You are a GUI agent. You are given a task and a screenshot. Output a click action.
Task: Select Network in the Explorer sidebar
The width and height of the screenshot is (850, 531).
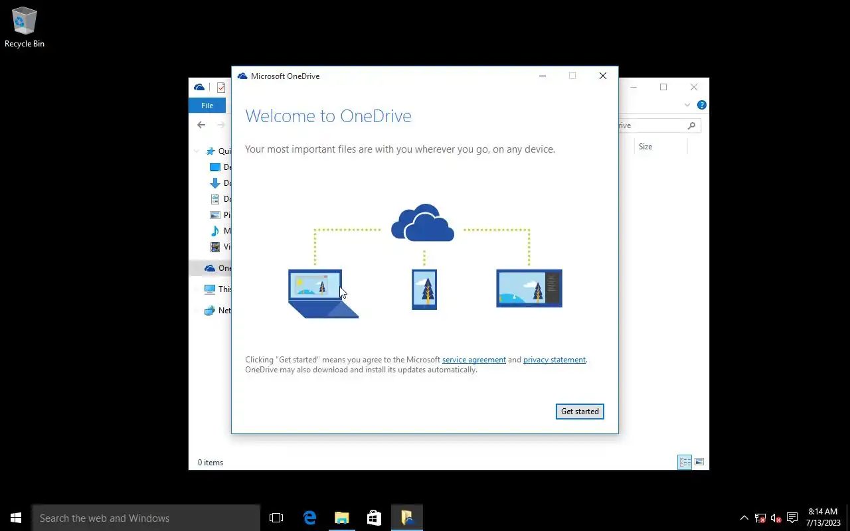tap(217, 311)
